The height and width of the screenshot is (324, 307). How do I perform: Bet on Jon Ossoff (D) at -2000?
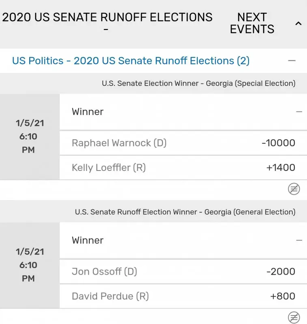pyautogui.click(x=183, y=272)
